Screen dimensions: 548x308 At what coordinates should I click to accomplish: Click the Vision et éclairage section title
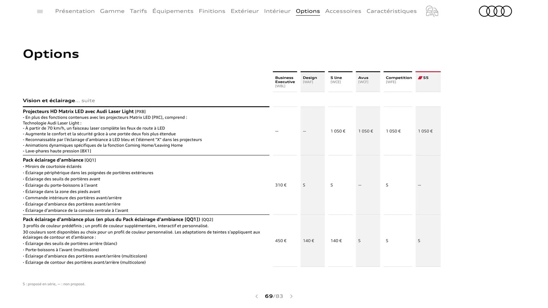coord(59,100)
